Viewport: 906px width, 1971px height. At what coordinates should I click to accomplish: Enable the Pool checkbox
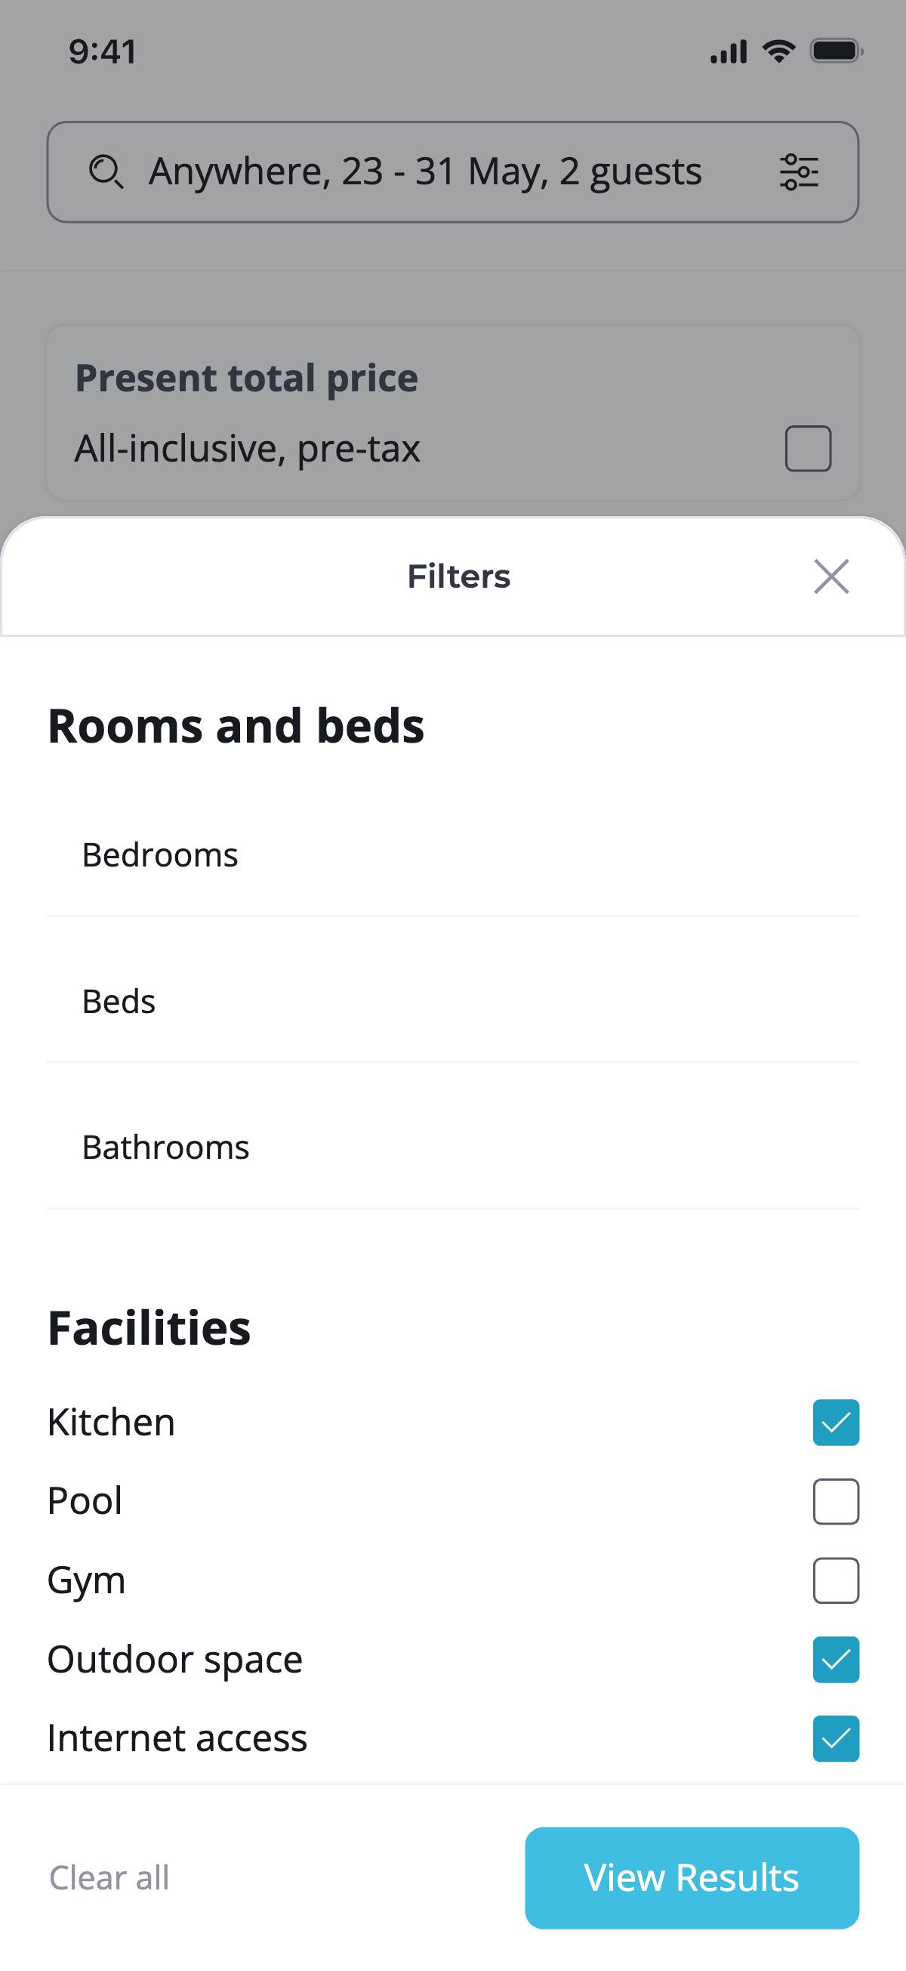[836, 1501]
